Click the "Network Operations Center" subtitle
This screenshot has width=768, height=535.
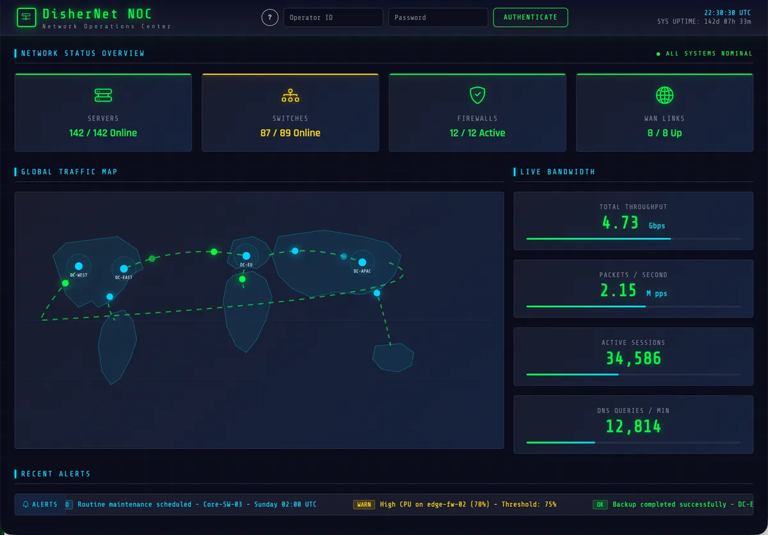pos(107,26)
